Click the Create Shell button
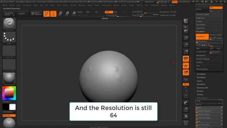The height and width of the screenshot is (128, 227). click(202, 52)
